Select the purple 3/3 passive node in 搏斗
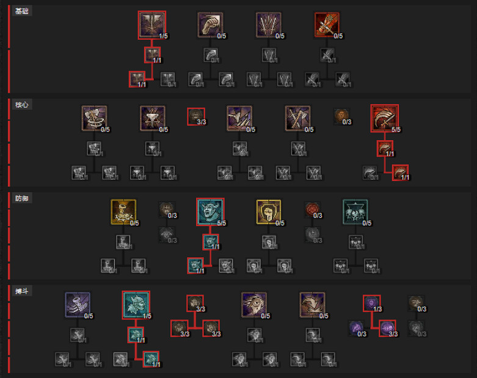Screen dimensions: 477x378 pyautogui.click(x=387, y=328)
